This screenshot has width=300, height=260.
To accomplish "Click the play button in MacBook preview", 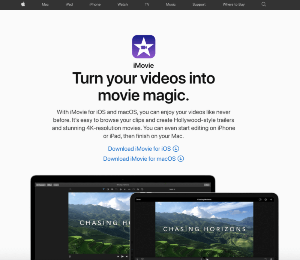I will point(122,256).
